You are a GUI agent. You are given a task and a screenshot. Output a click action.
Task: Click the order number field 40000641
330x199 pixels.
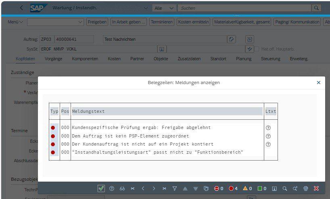point(74,39)
